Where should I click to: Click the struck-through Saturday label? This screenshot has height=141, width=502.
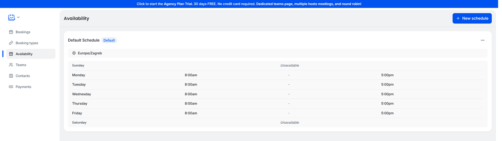(x=79, y=123)
